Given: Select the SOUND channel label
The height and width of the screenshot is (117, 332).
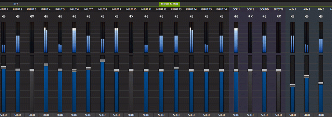Looking at the screenshot, I should (x=264, y=9).
